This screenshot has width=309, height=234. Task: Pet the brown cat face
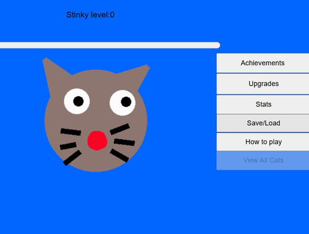tap(96, 115)
